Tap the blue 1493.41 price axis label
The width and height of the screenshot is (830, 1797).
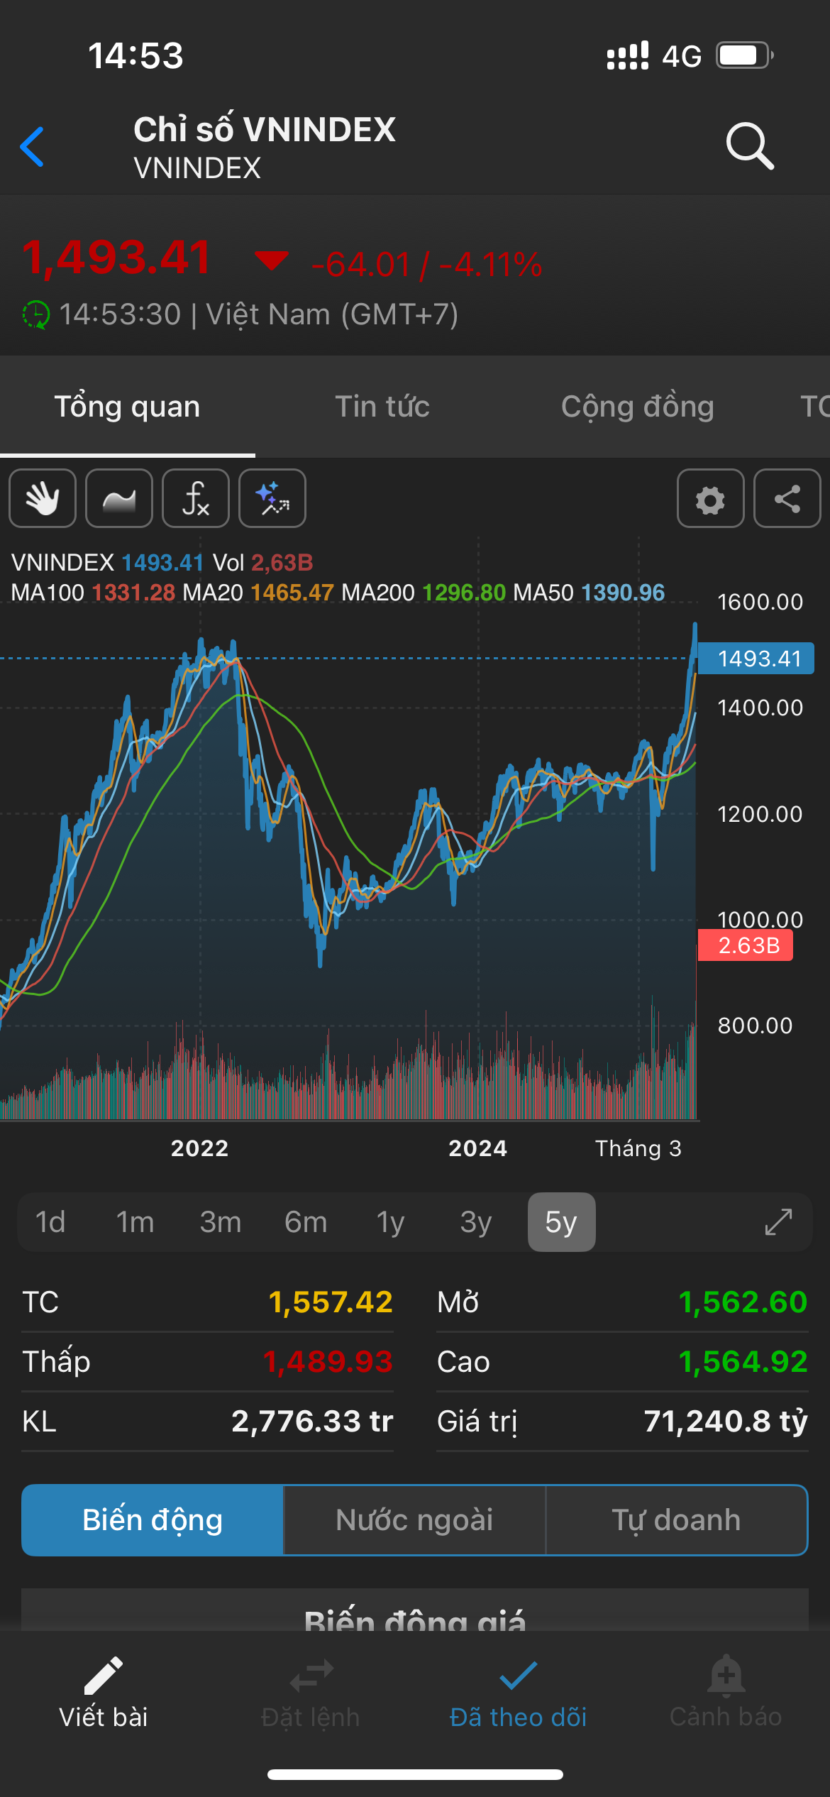(756, 659)
